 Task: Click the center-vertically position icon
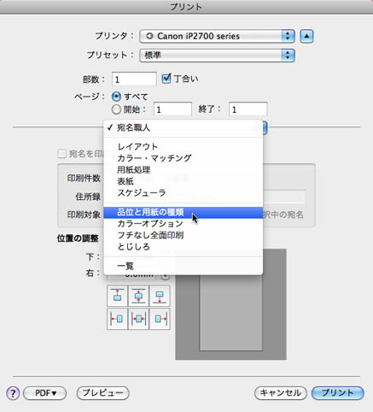138,296
